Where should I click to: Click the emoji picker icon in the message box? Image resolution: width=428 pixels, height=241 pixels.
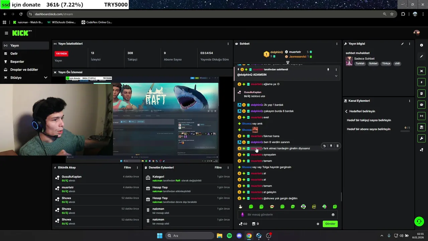click(333, 215)
